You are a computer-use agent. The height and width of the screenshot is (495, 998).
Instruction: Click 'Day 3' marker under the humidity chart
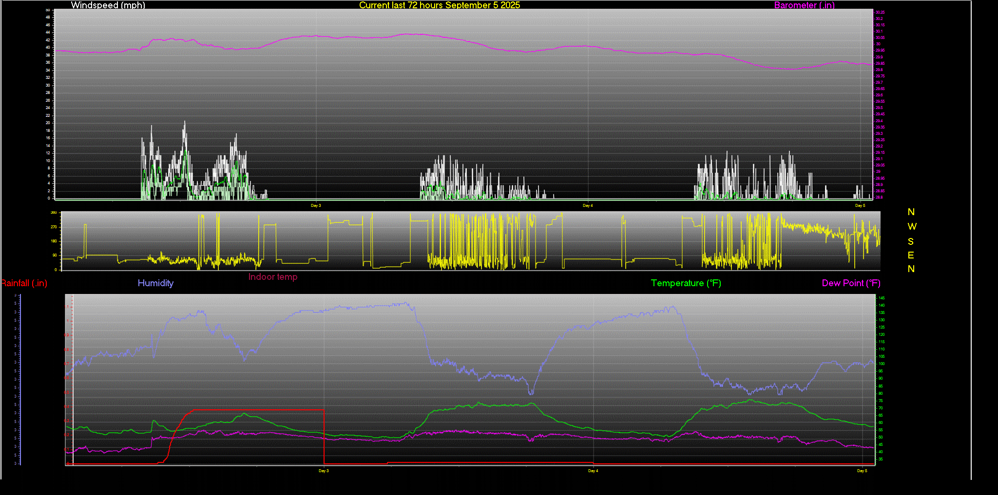pos(324,471)
